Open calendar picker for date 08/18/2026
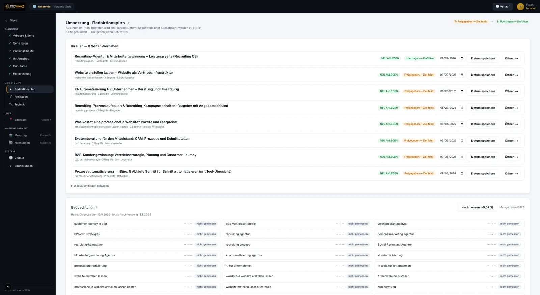 (462, 58)
